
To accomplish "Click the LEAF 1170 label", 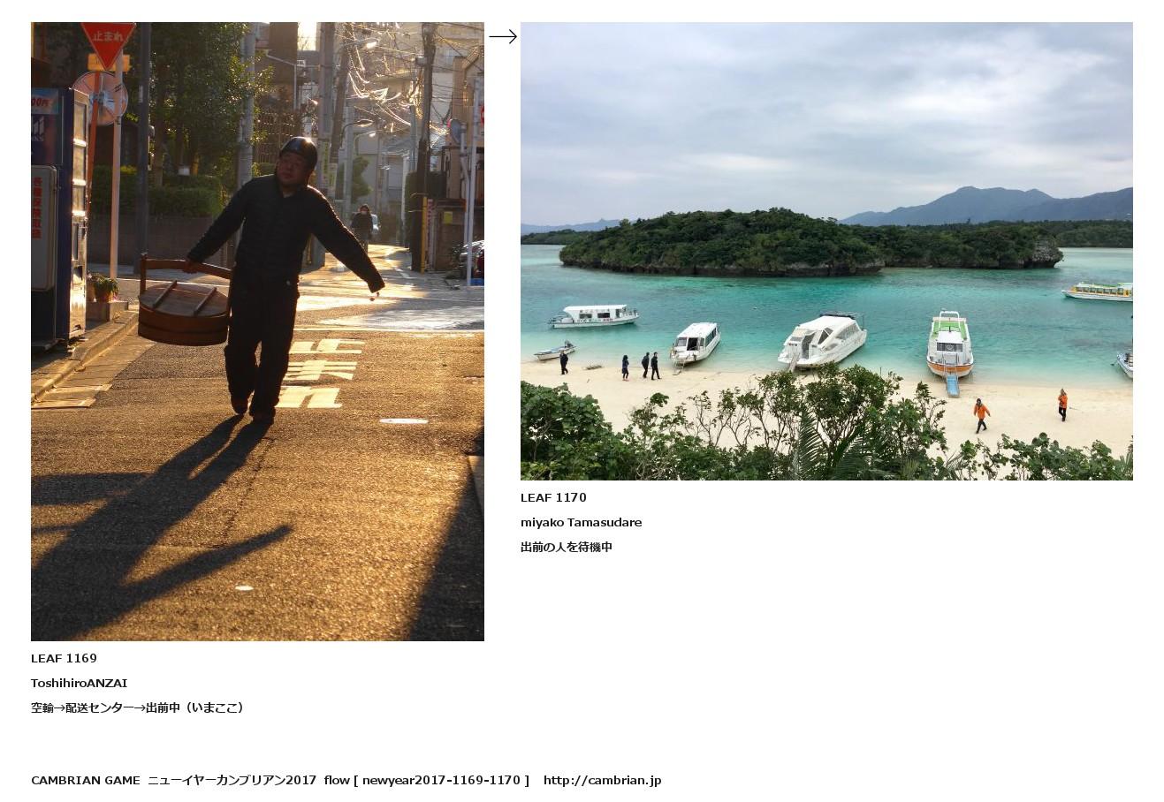I will 553,497.
